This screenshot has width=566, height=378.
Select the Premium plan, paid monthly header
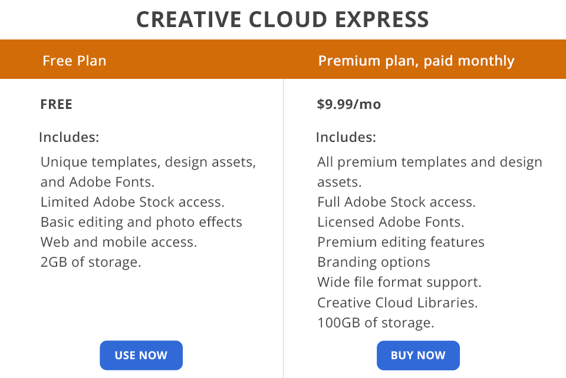(416, 61)
